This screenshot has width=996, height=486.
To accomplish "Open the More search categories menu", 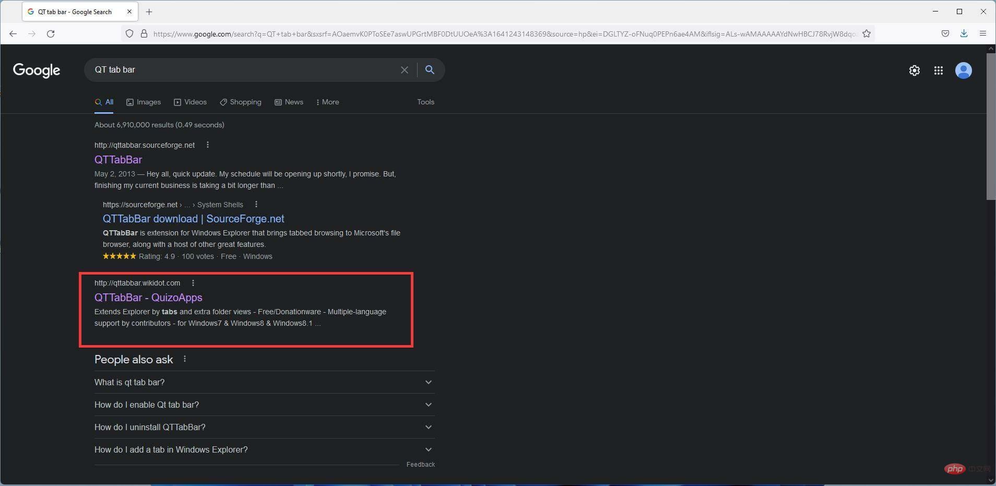I will tap(327, 102).
